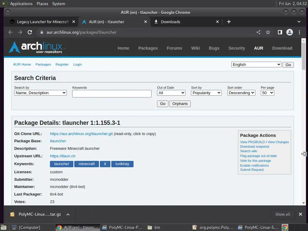Open the Per page dropdown
The width and height of the screenshot is (308, 231).
point(267,93)
